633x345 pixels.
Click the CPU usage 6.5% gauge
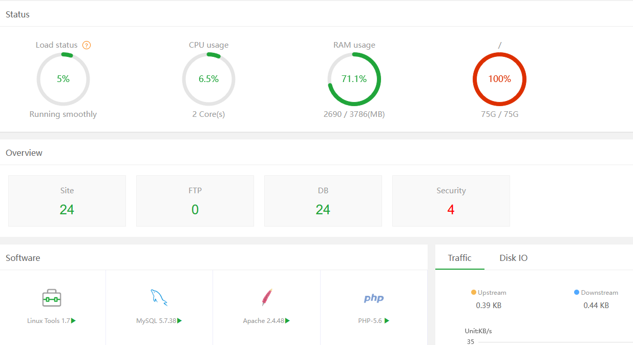[209, 79]
